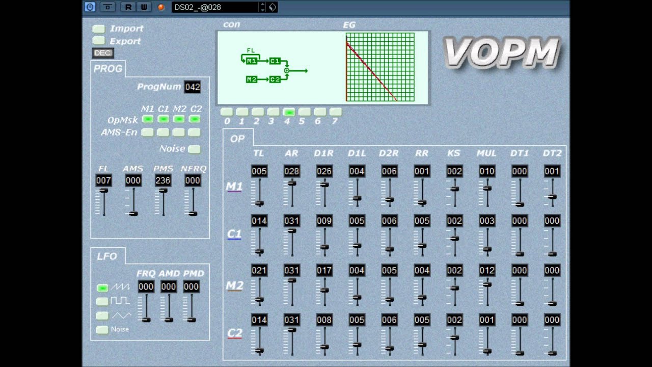This screenshot has width=652, height=367.
Task: Click the bypass-effect button next to power
Action: (x=107, y=7)
